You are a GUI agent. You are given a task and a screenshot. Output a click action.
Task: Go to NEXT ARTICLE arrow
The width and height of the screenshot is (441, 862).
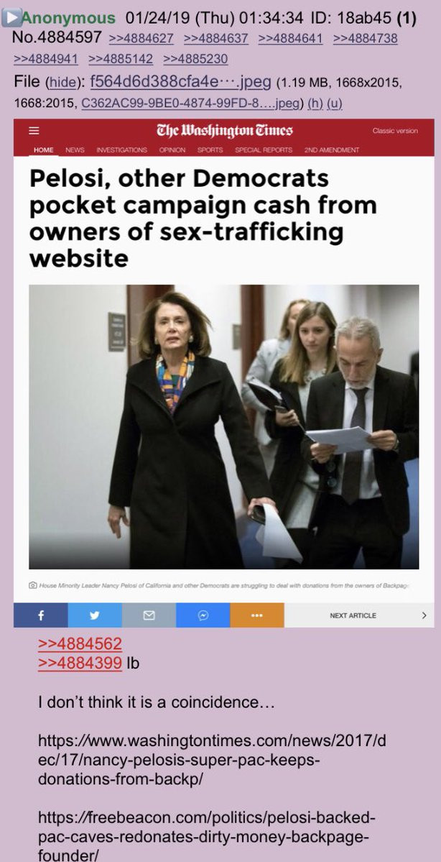tap(424, 615)
